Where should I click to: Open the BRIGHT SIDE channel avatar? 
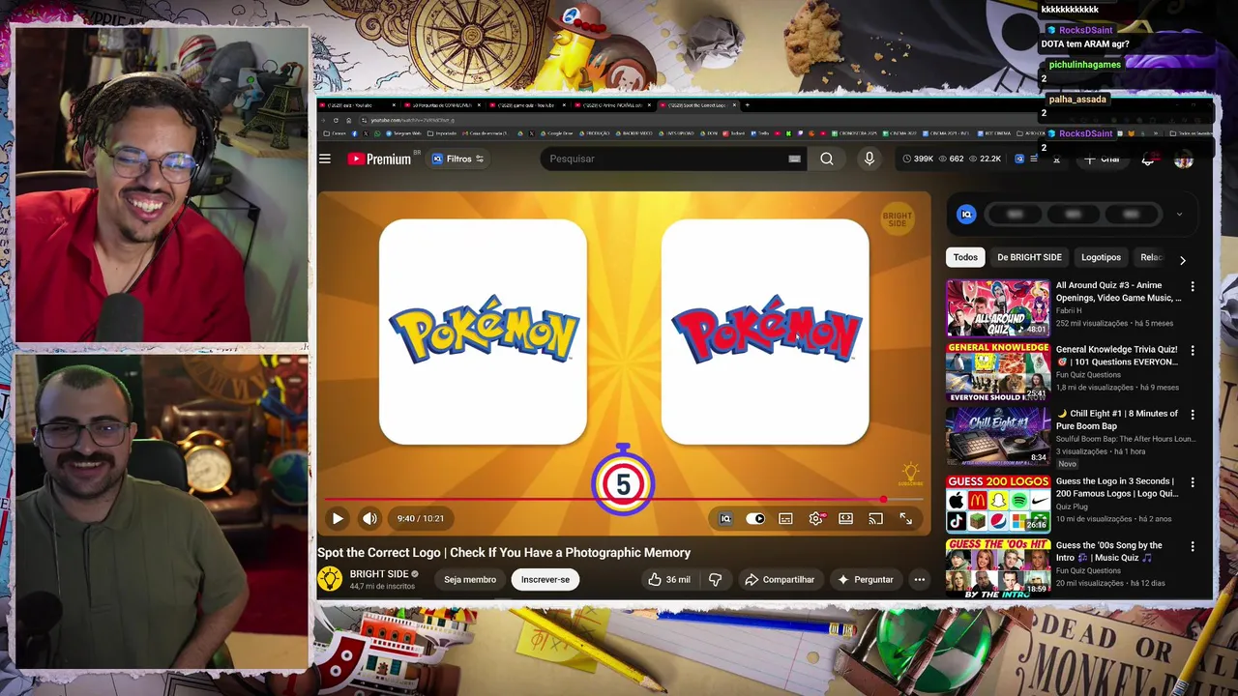[330, 579]
